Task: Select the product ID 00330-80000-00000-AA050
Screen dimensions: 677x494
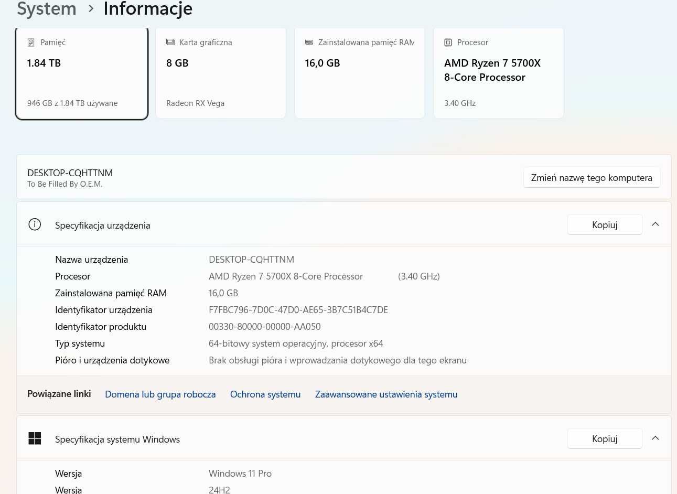Action: [x=265, y=327]
